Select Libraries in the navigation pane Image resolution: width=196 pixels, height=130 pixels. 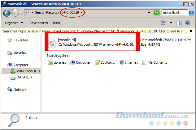click(x=20, y=52)
